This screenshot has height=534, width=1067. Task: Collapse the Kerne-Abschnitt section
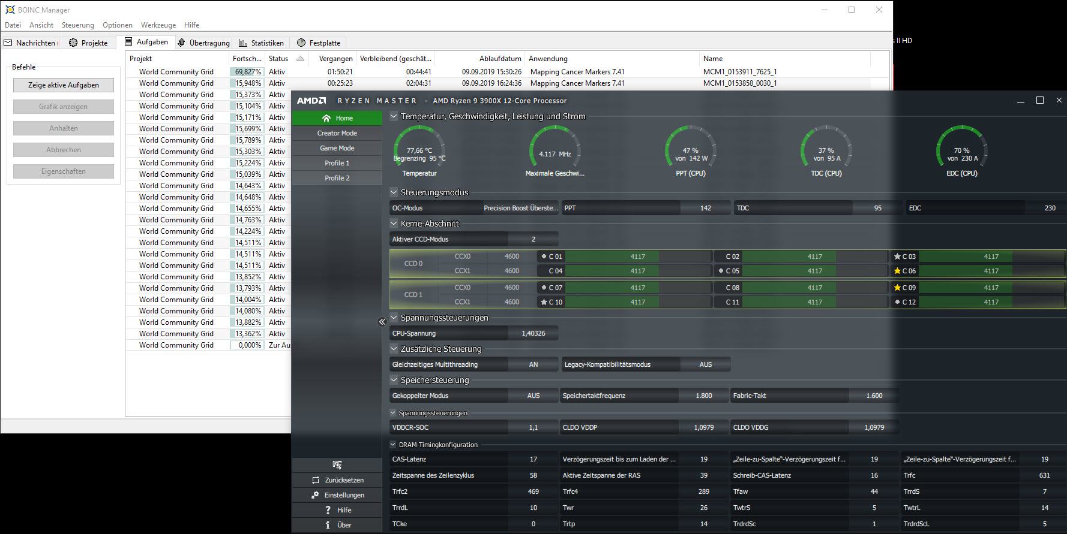click(x=394, y=224)
